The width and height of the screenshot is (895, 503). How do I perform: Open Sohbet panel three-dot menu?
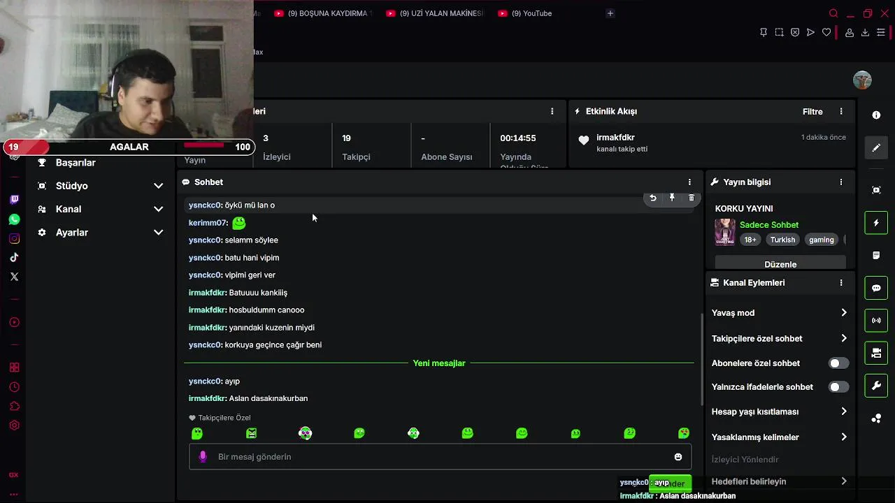click(689, 182)
